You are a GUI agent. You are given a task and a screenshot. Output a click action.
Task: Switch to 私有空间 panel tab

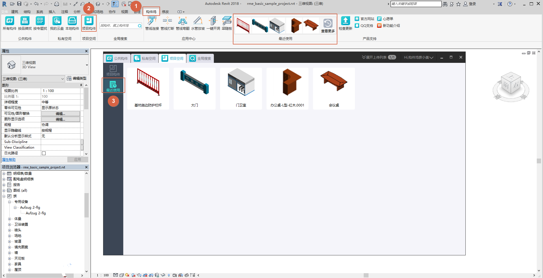coord(145,58)
